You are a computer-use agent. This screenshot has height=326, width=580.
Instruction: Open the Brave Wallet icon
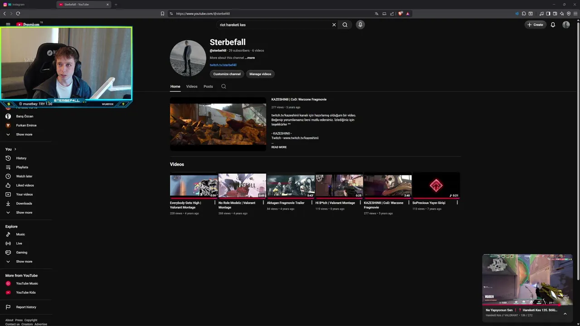pyautogui.click(x=555, y=14)
